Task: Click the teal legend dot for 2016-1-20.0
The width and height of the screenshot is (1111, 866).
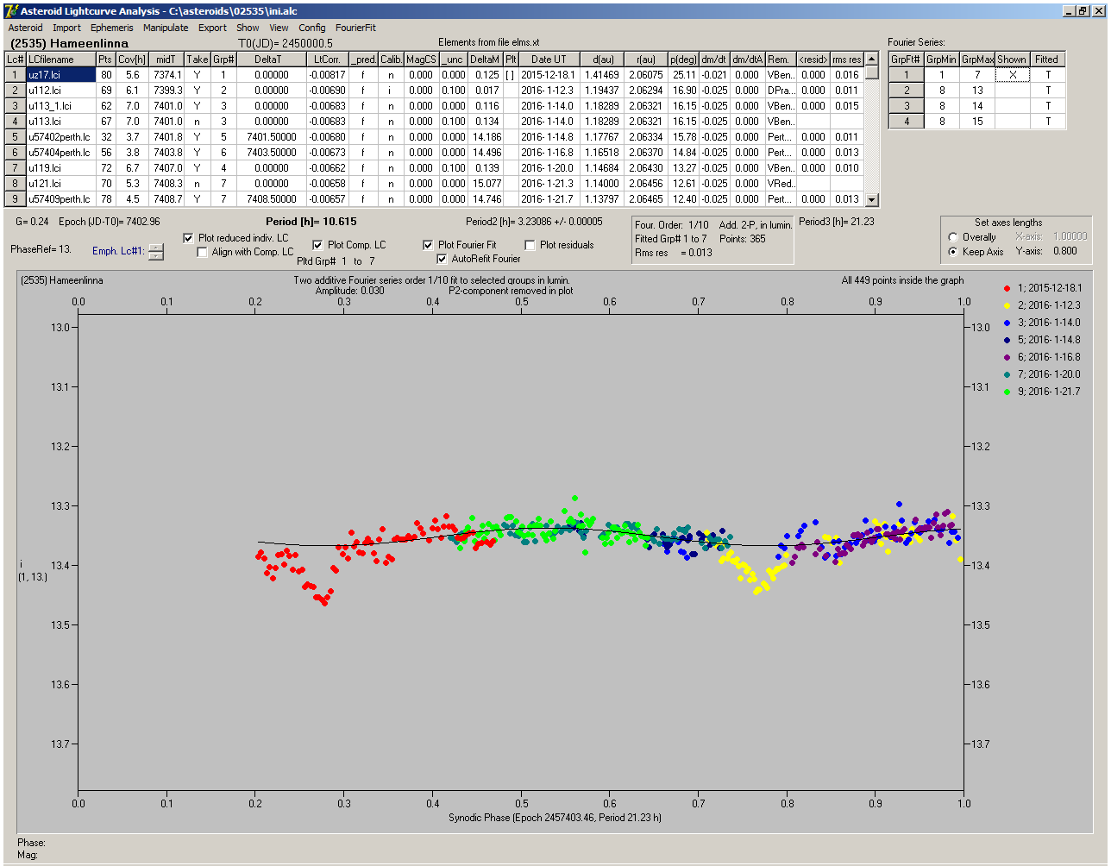Action: pyautogui.click(x=1007, y=374)
